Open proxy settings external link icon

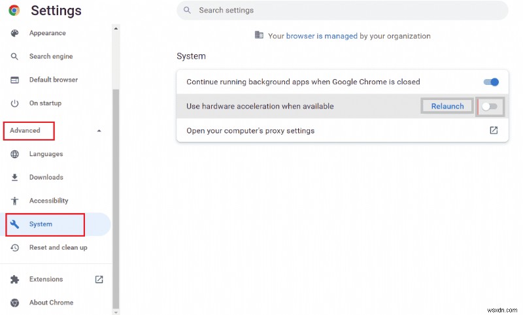pyautogui.click(x=494, y=130)
